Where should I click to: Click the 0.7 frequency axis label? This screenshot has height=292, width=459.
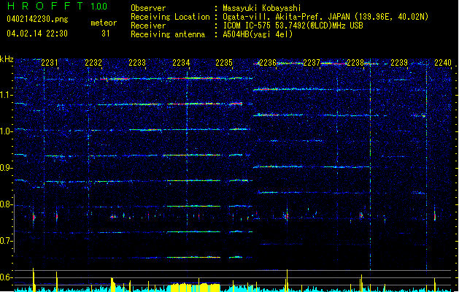click(x=6, y=241)
